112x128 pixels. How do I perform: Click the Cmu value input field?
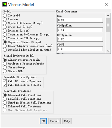pyautogui.click(x=80, y=20)
